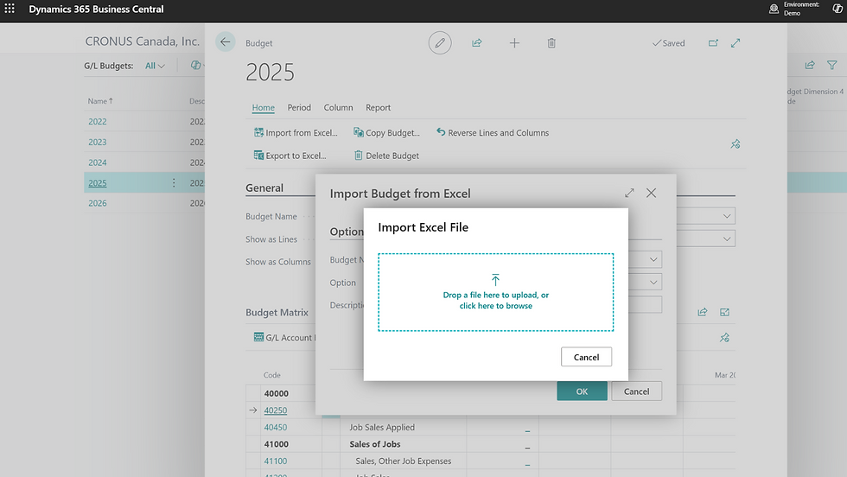847x477 pixels.
Task: Select the Column tab
Action: tap(338, 107)
